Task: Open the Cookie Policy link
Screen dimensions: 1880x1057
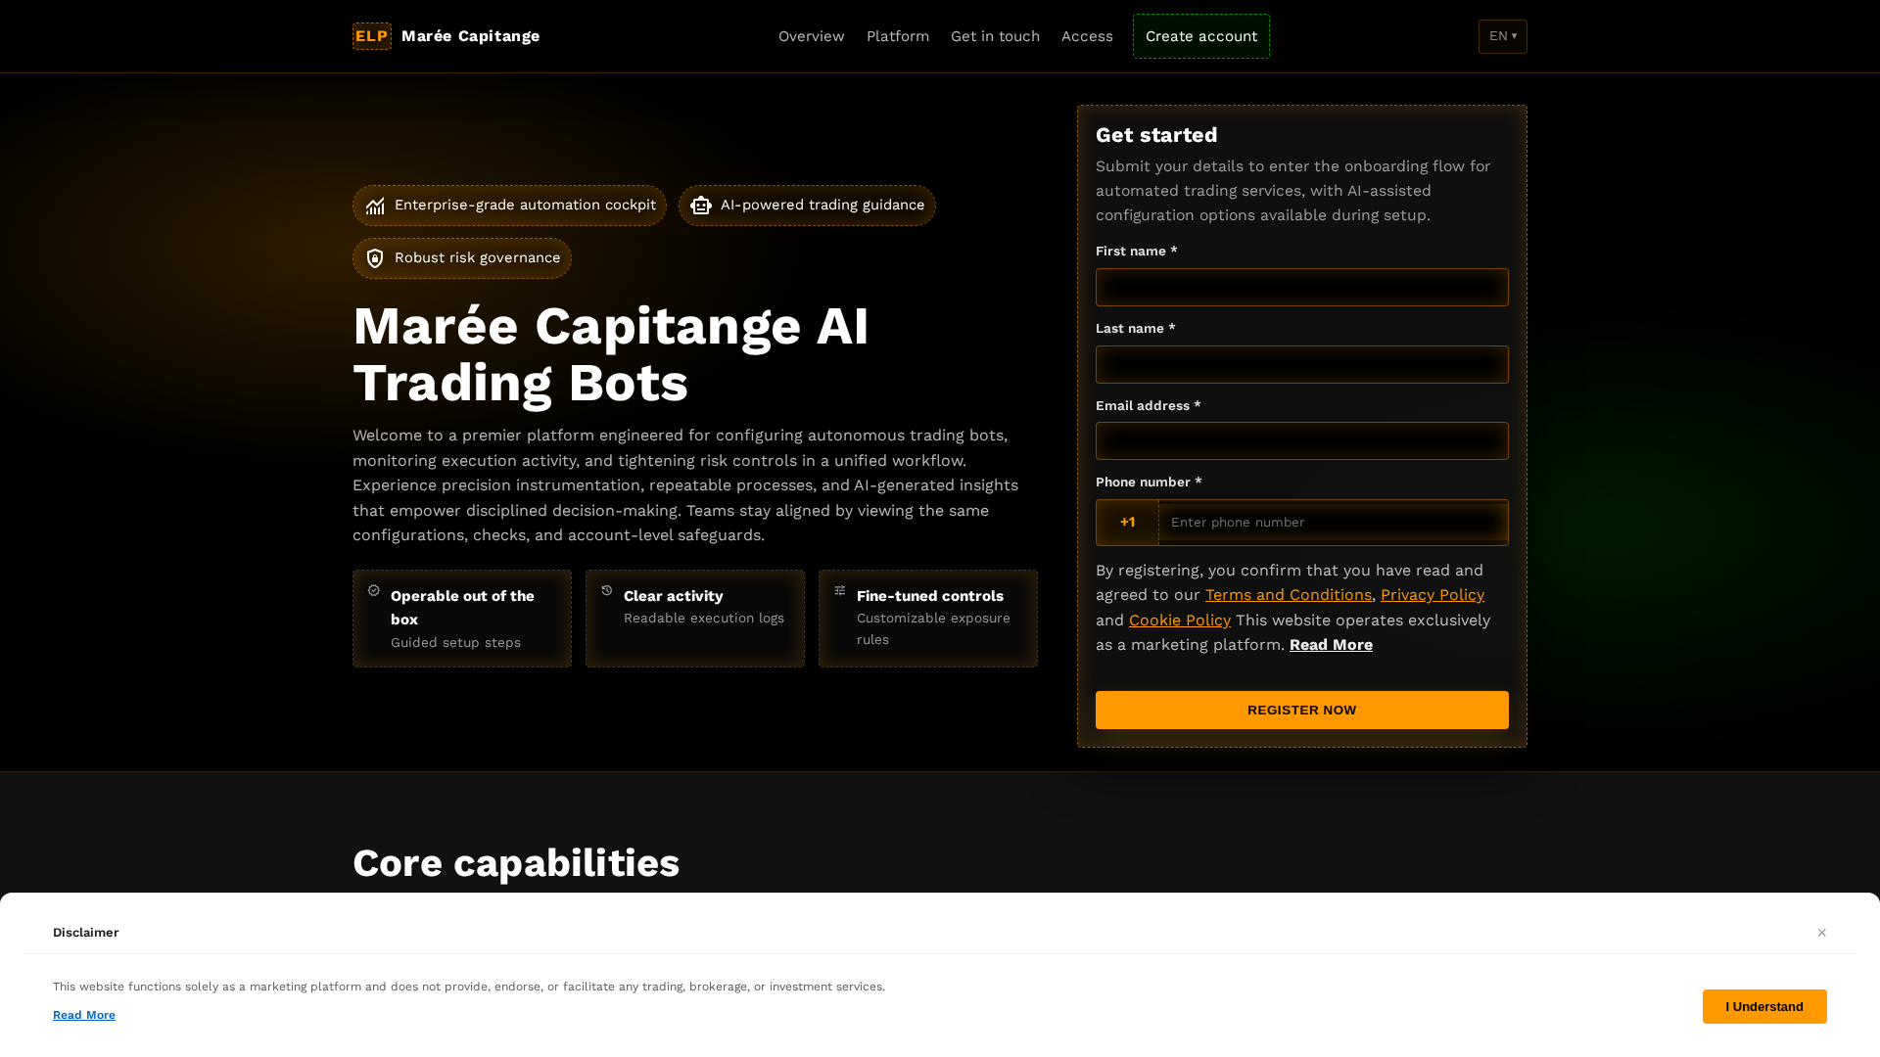Action: point(1180,620)
